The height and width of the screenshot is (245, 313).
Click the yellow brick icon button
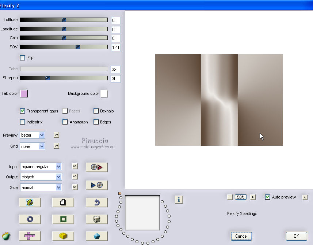point(63,236)
